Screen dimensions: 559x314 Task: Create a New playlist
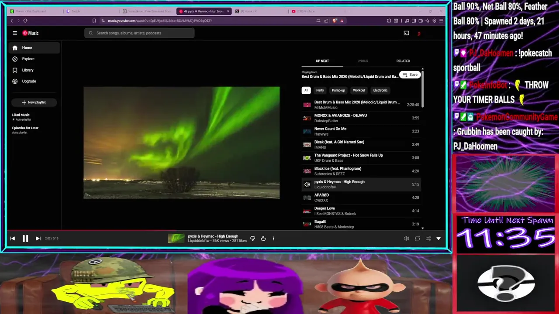[x=34, y=102]
